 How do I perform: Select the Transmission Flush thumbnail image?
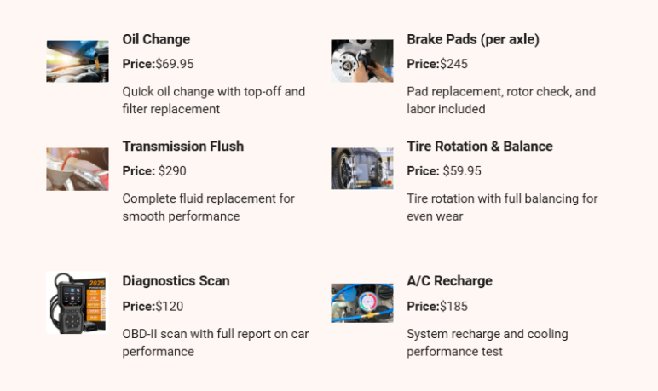click(x=77, y=169)
